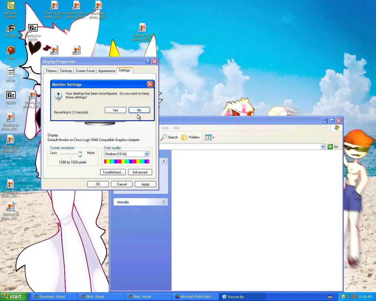376x301 pixels.
Task: Click Apply in Display Properties
Action: pyautogui.click(x=145, y=184)
